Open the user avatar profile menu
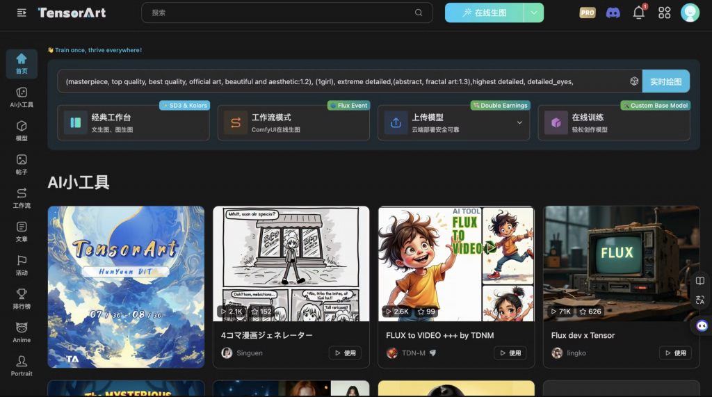 click(690, 13)
